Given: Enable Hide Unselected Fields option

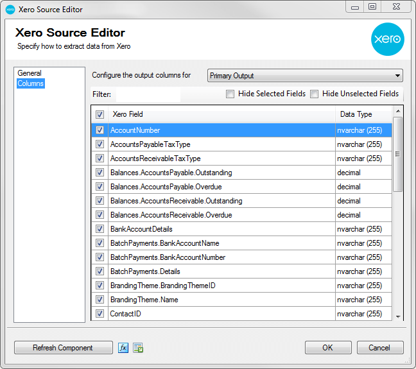Looking at the screenshot, I should click(x=314, y=94).
